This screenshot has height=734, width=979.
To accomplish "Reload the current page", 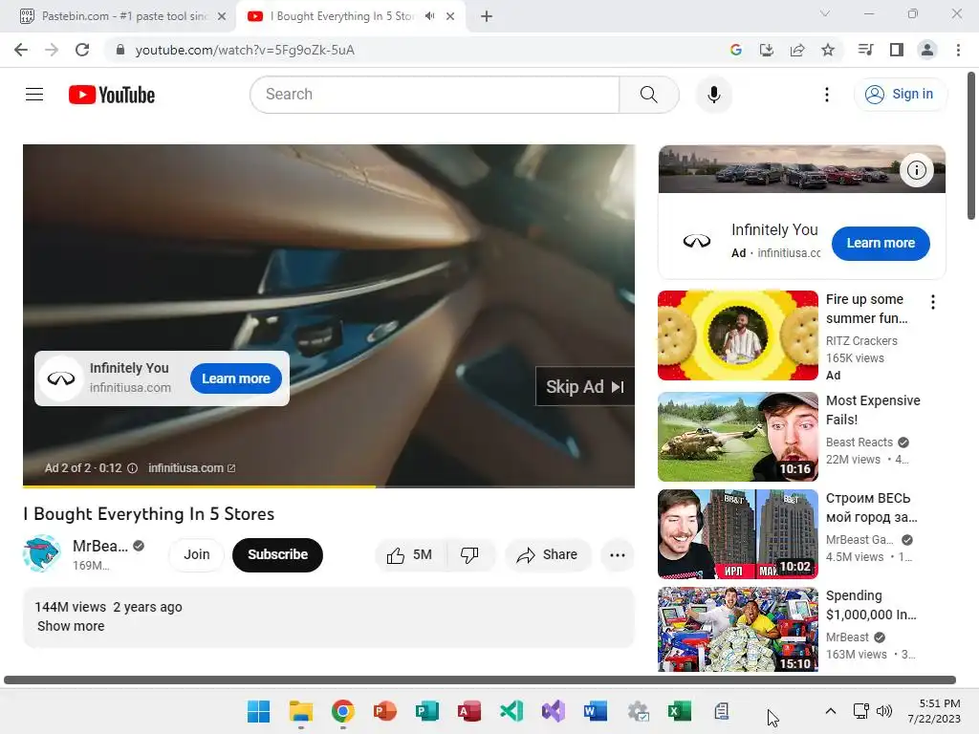I will click(x=82, y=50).
